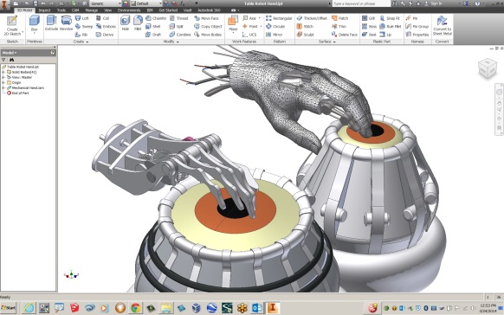The width and height of the screenshot is (504, 315).
Task: Click the ViewCube in the viewport
Action: [x=488, y=67]
